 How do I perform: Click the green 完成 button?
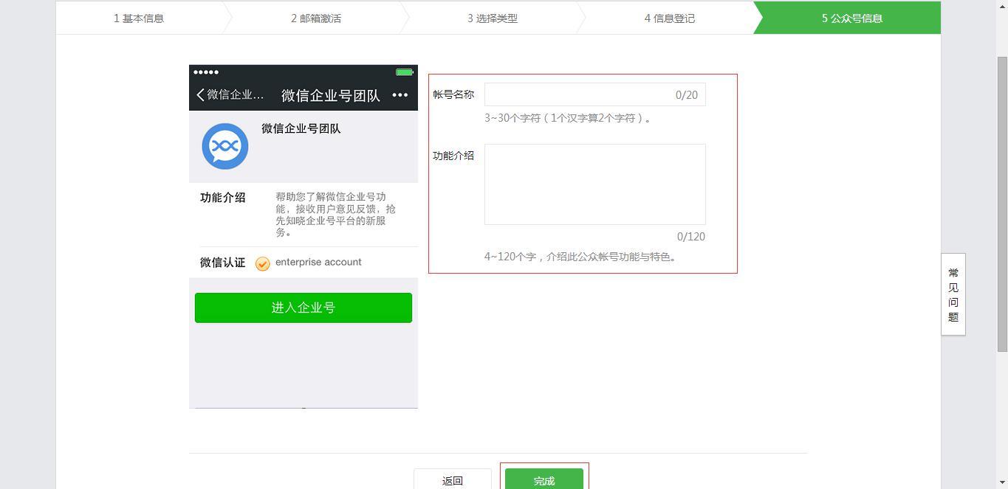click(x=544, y=480)
